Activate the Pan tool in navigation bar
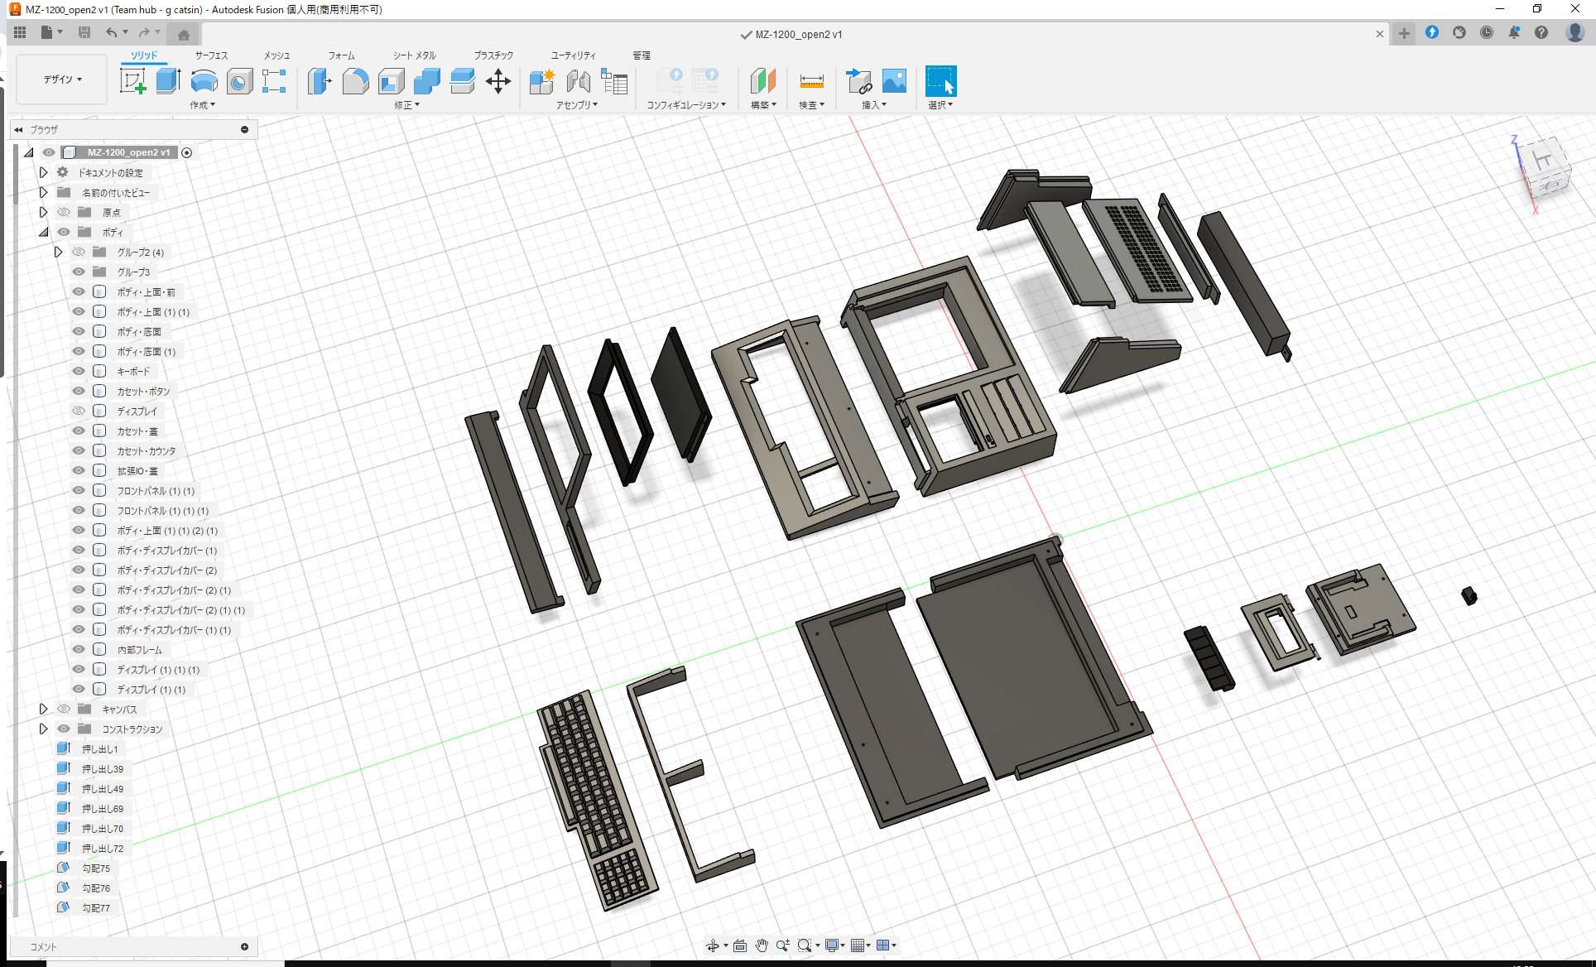Screen dimensions: 1596x967 [761, 945]
